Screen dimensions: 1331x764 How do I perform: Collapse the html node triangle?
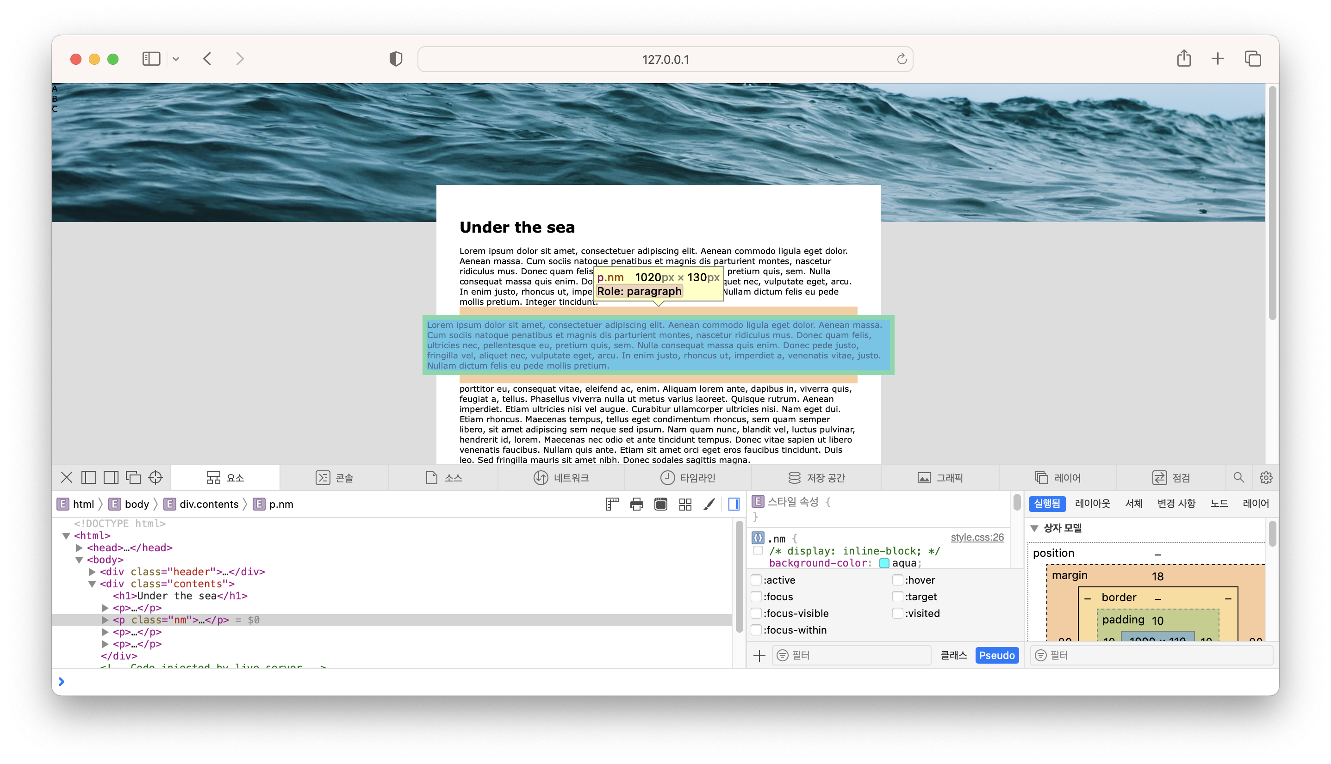tap(66, 536)
